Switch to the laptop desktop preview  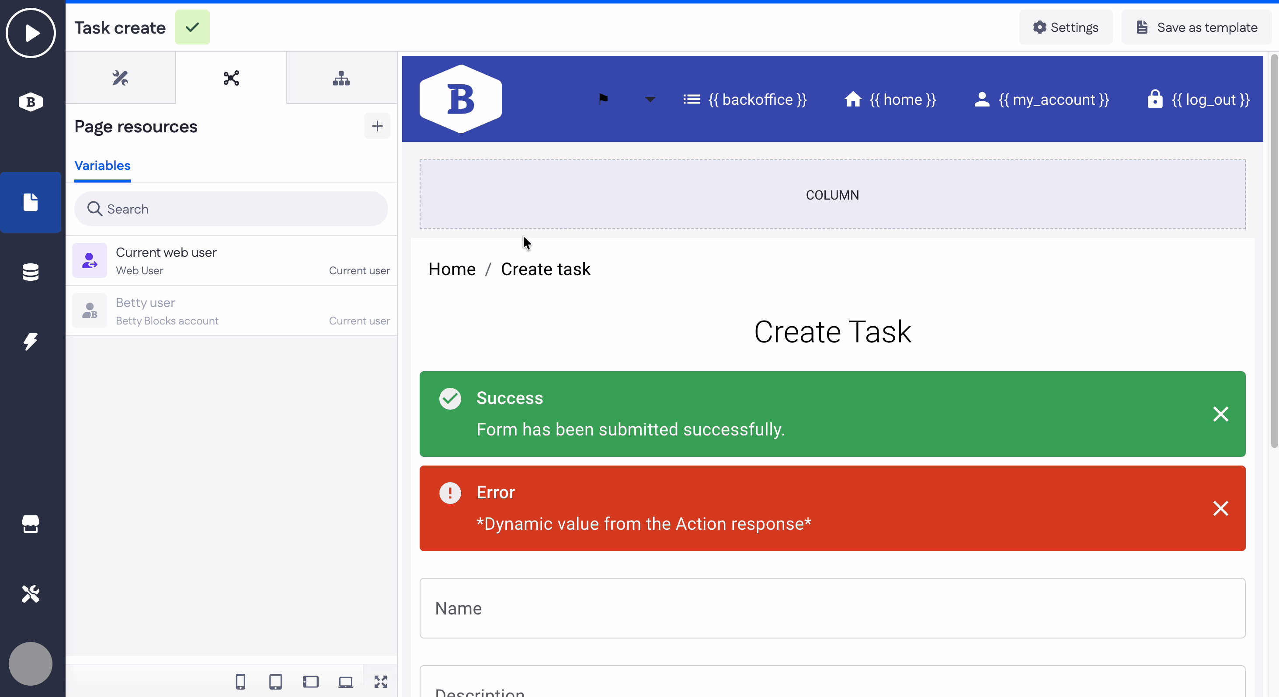[x=346, y=682]
